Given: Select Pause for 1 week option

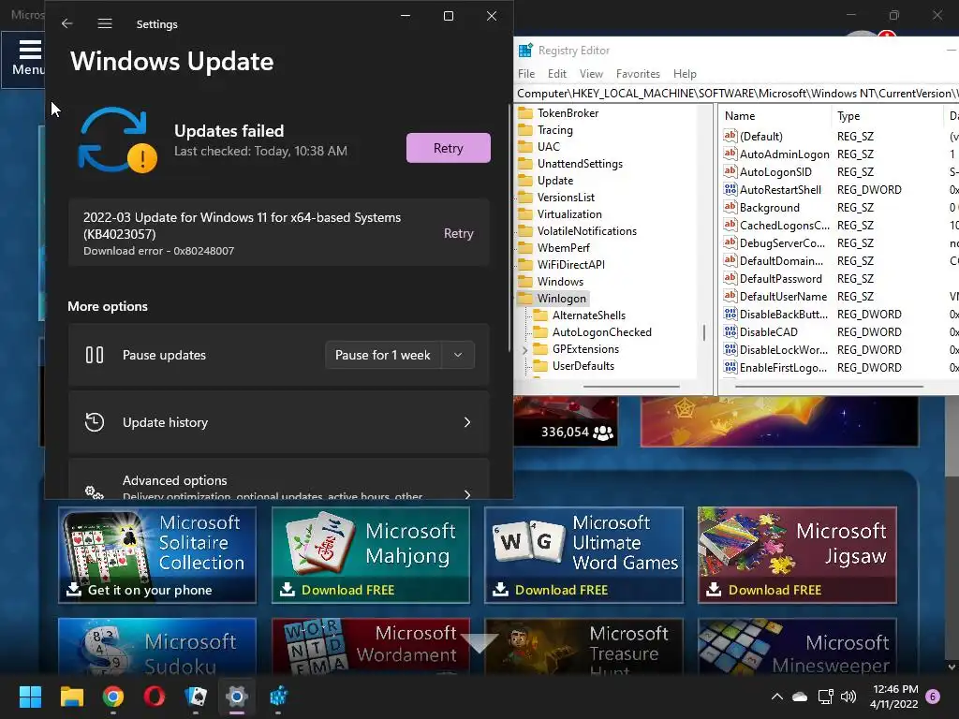Looking at the screenshot, I should coord(383,355).
